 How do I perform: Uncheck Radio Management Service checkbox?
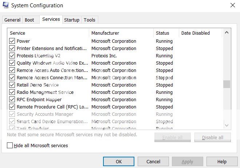click(12, 92)
